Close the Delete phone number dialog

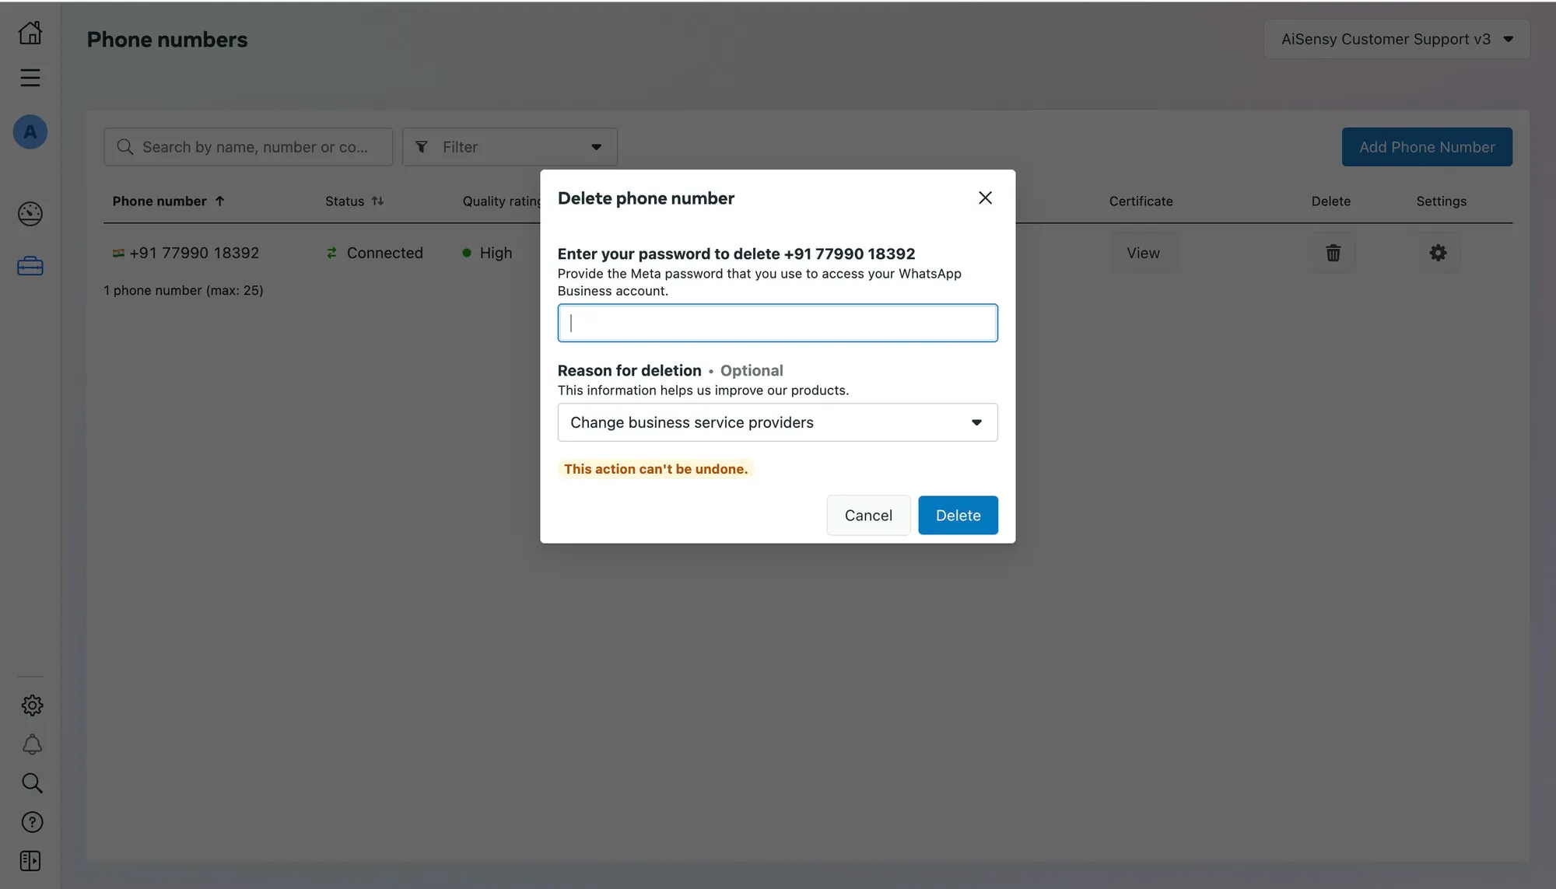(985, 198)
